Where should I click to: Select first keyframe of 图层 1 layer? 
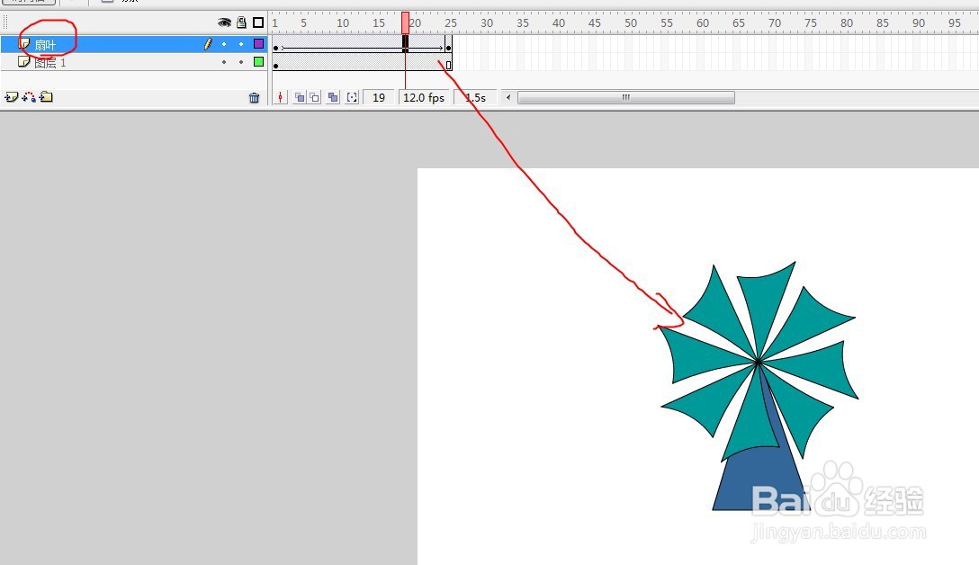pyautogui.click(x=275, y=62)
